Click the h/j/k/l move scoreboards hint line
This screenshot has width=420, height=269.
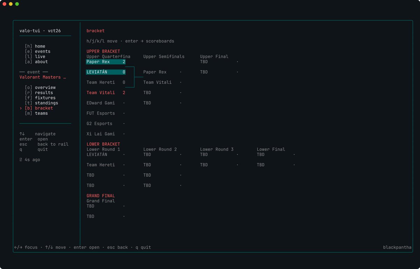130,41
